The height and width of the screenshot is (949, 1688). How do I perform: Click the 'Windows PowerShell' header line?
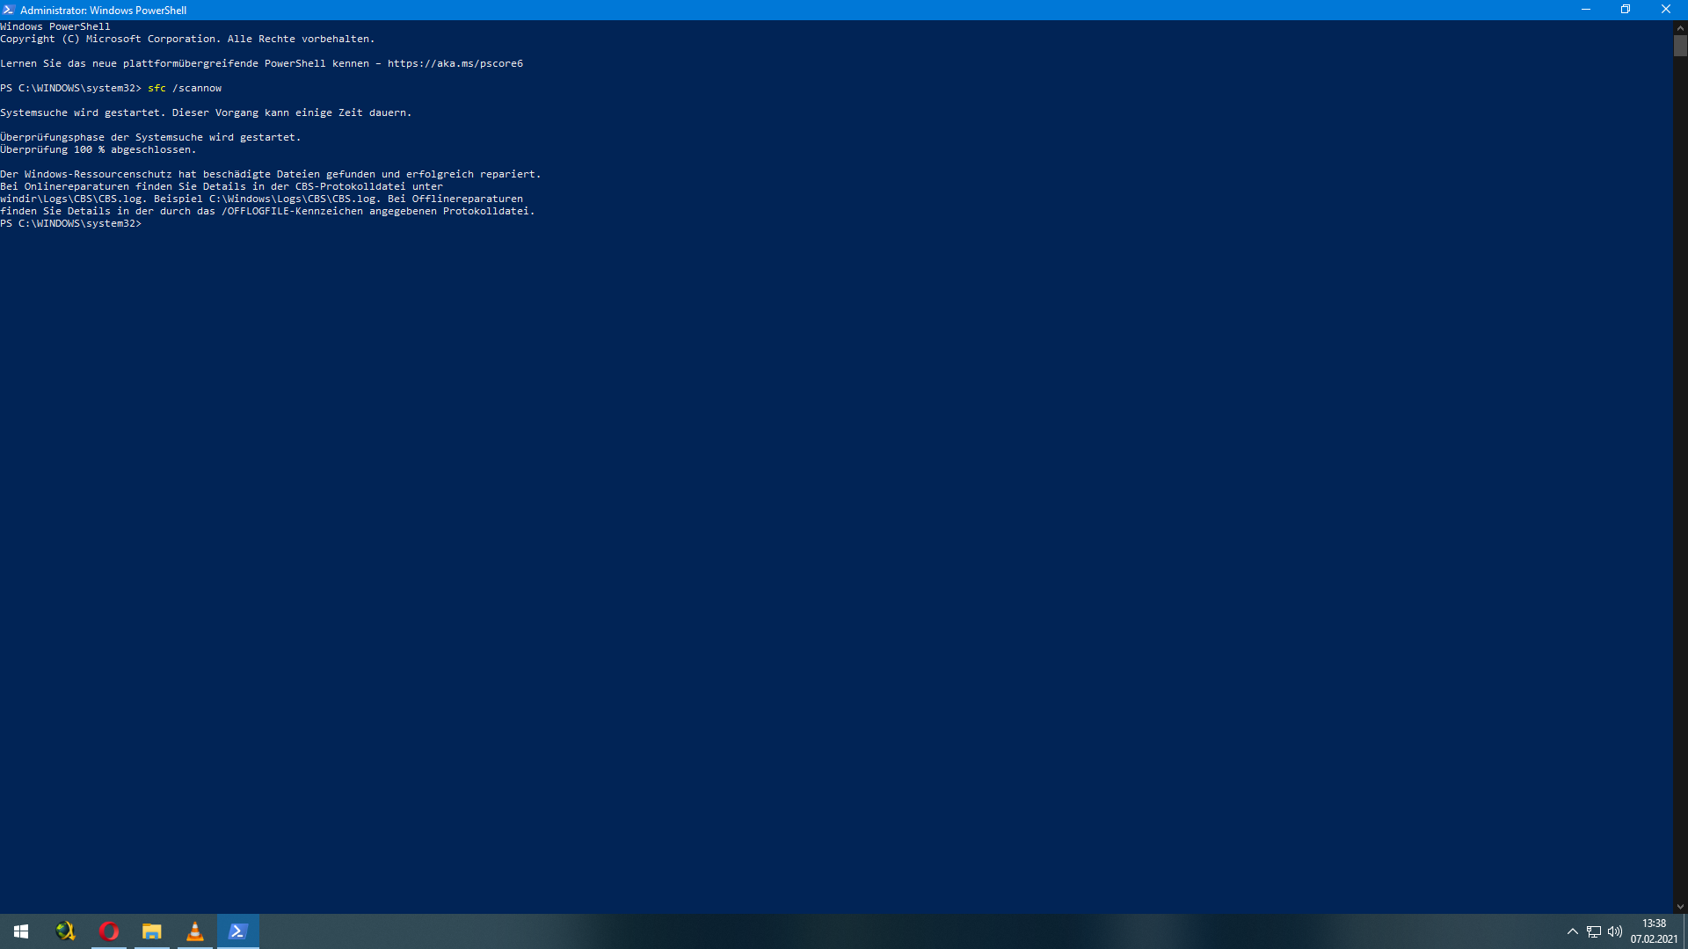tap(55, 26)
